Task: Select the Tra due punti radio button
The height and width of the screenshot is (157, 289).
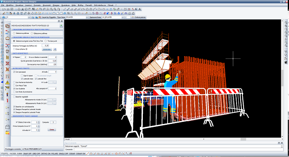Action: pos(45,41)
